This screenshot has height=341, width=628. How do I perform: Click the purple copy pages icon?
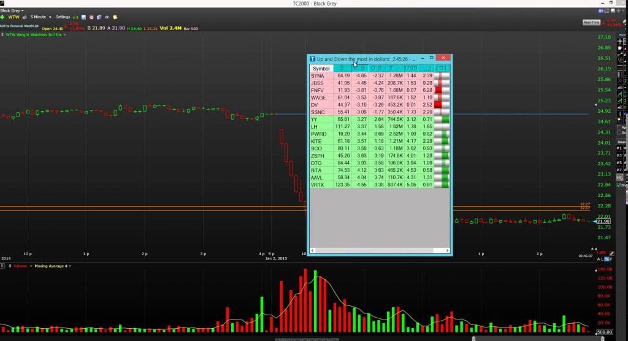click(x=99, y=17)
